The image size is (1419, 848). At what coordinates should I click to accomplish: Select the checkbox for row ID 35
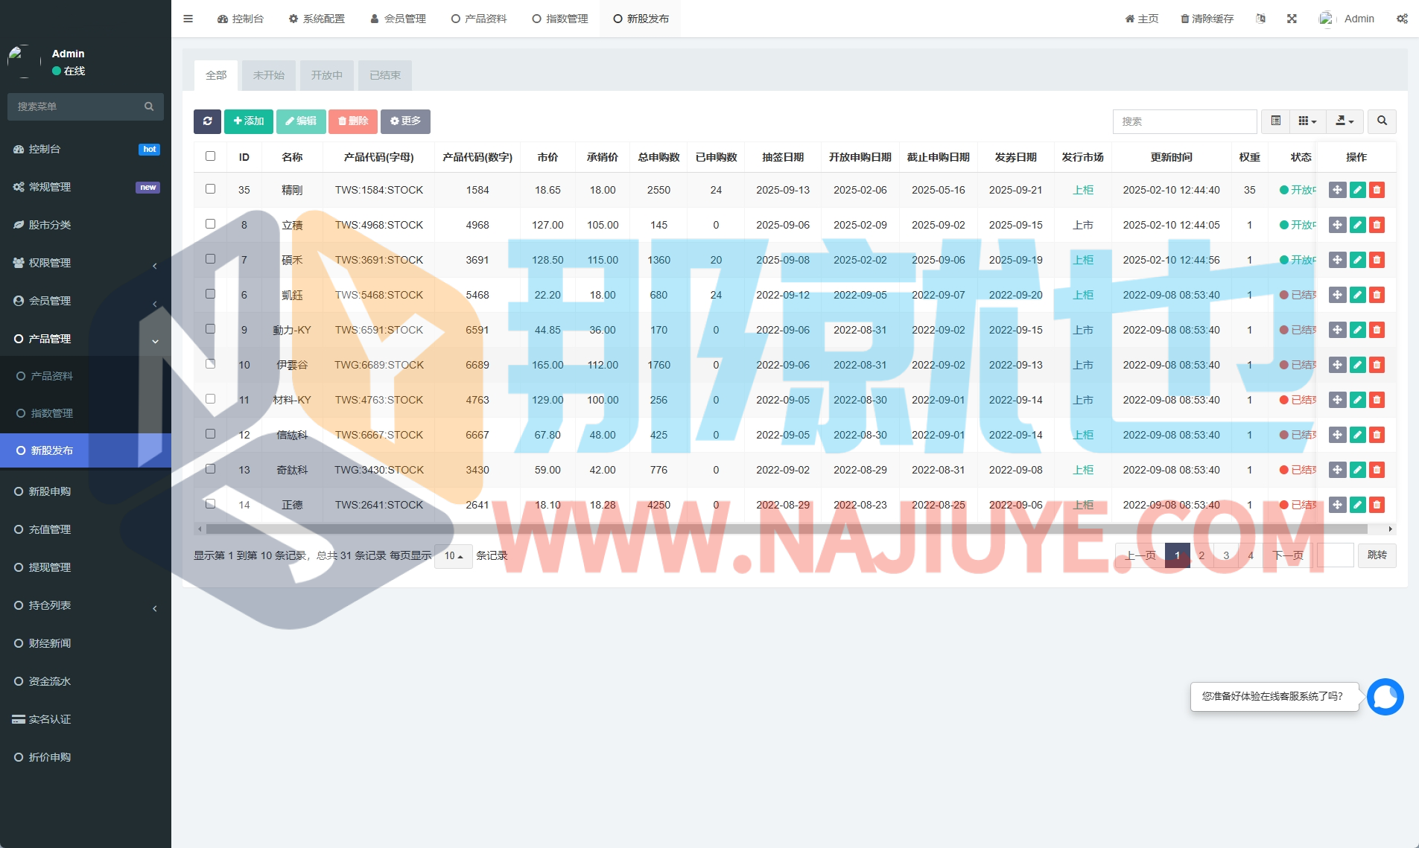pyautogui.click(x=210, y=189)
